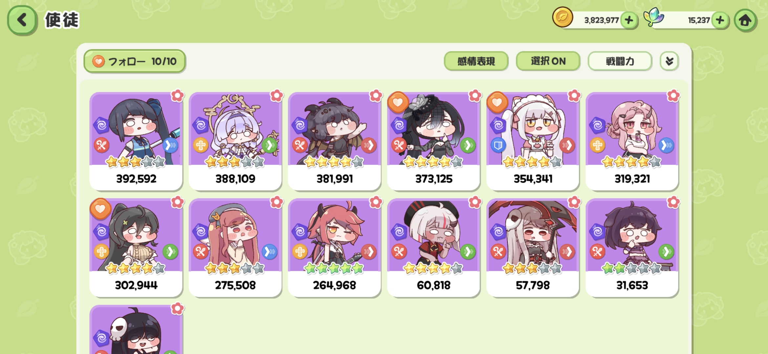Open home via the house icon

click(745, 20)
